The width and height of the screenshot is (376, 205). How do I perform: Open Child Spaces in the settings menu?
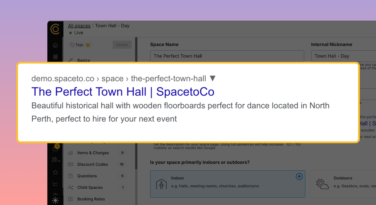[x=90, y=187]
